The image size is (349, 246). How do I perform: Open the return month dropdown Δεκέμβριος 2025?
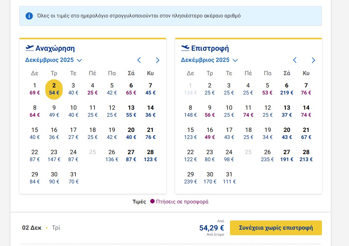point(209,60)
